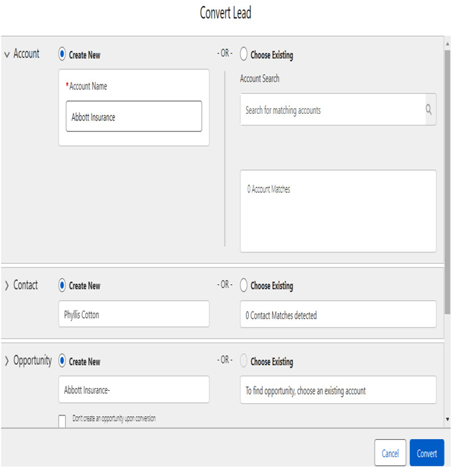Expand the Contact section chevron
The image size is (451, 468).
7,286
